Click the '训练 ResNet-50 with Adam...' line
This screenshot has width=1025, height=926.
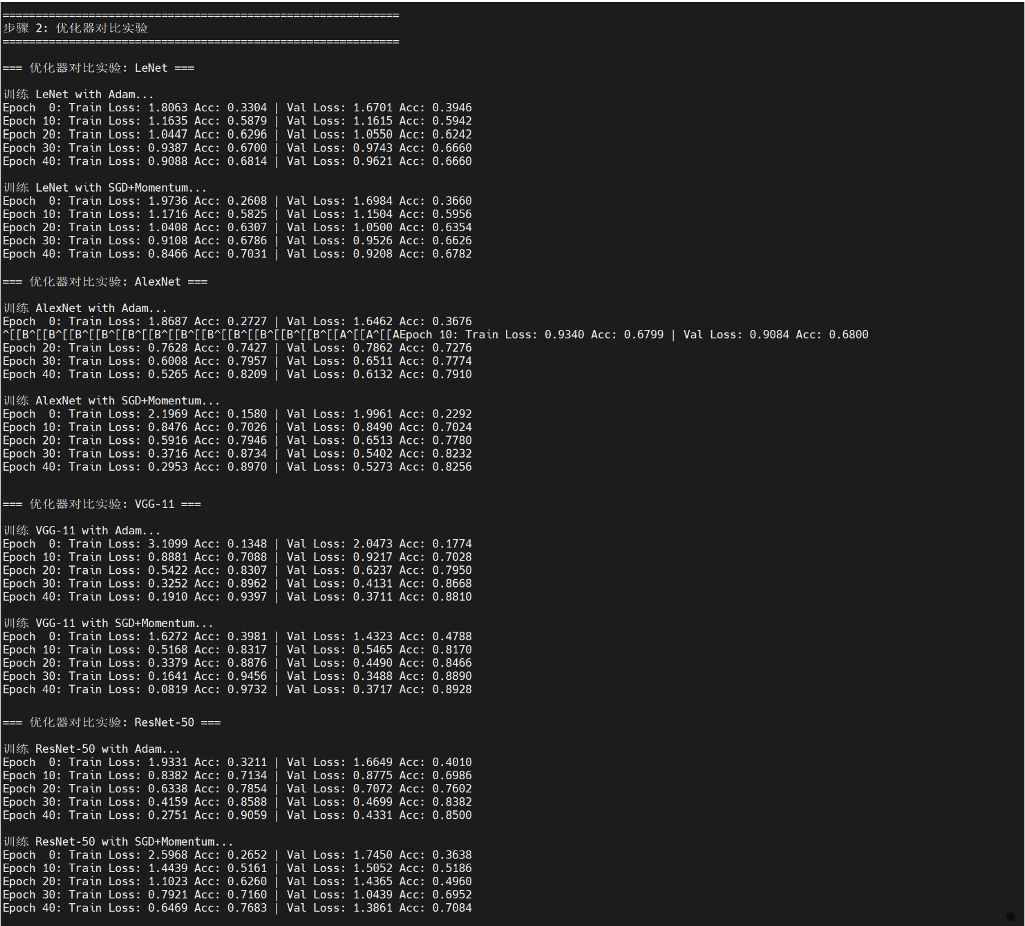(92, 749)
